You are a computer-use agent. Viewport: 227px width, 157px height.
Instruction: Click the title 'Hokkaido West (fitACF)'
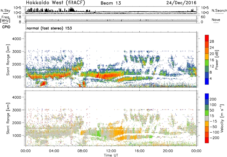tap(55, 3)
